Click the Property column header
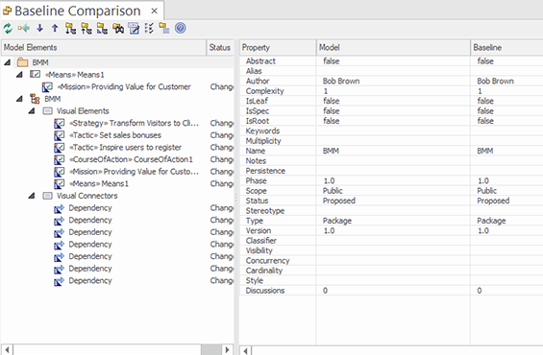Screen dimensions: 543x355 tap(278, 47)
